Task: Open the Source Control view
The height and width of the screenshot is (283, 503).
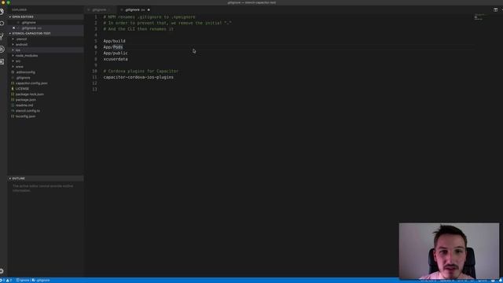Action: [x=2, y=36]
